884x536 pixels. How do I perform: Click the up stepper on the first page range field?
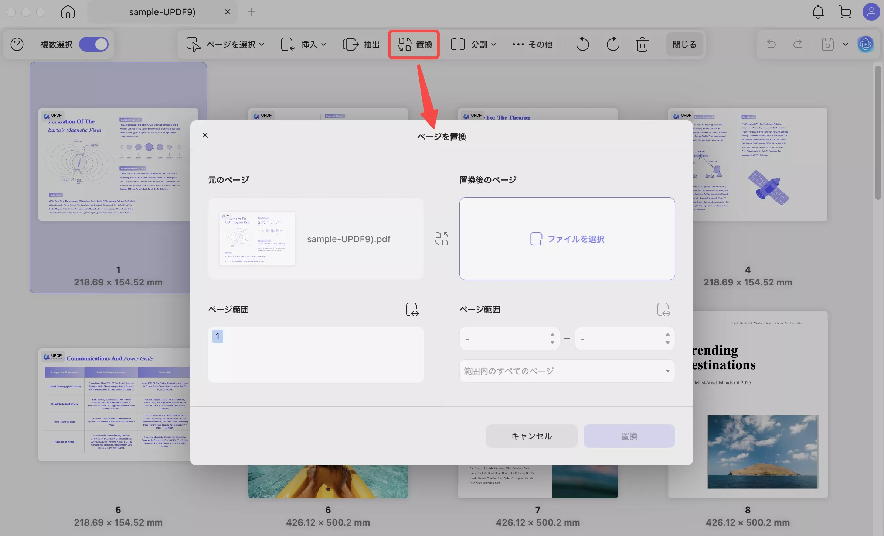coord(552,334)
